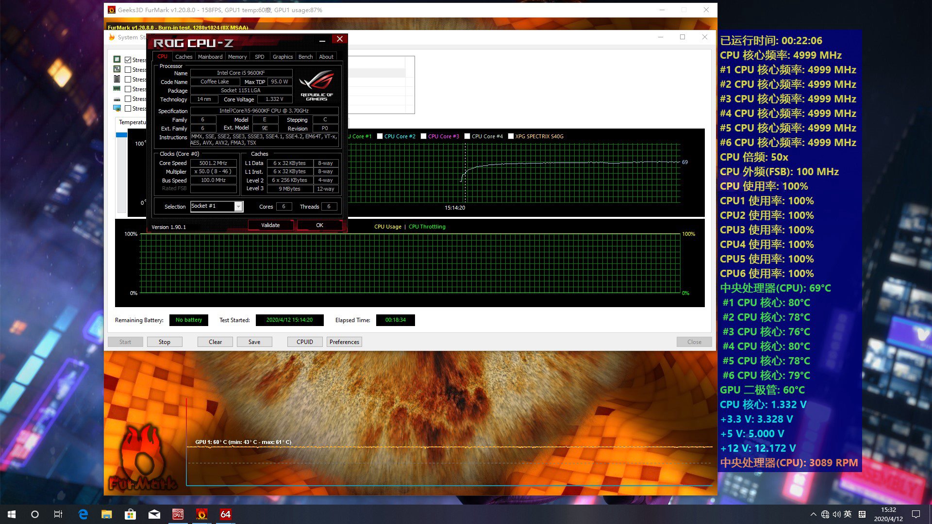Viewport: 932px width, 524px height.
Task: Open the notification center icon
Action: coord(916,514)
